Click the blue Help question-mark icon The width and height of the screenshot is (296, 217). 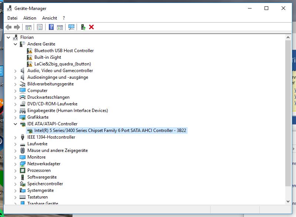coord(51,27)
